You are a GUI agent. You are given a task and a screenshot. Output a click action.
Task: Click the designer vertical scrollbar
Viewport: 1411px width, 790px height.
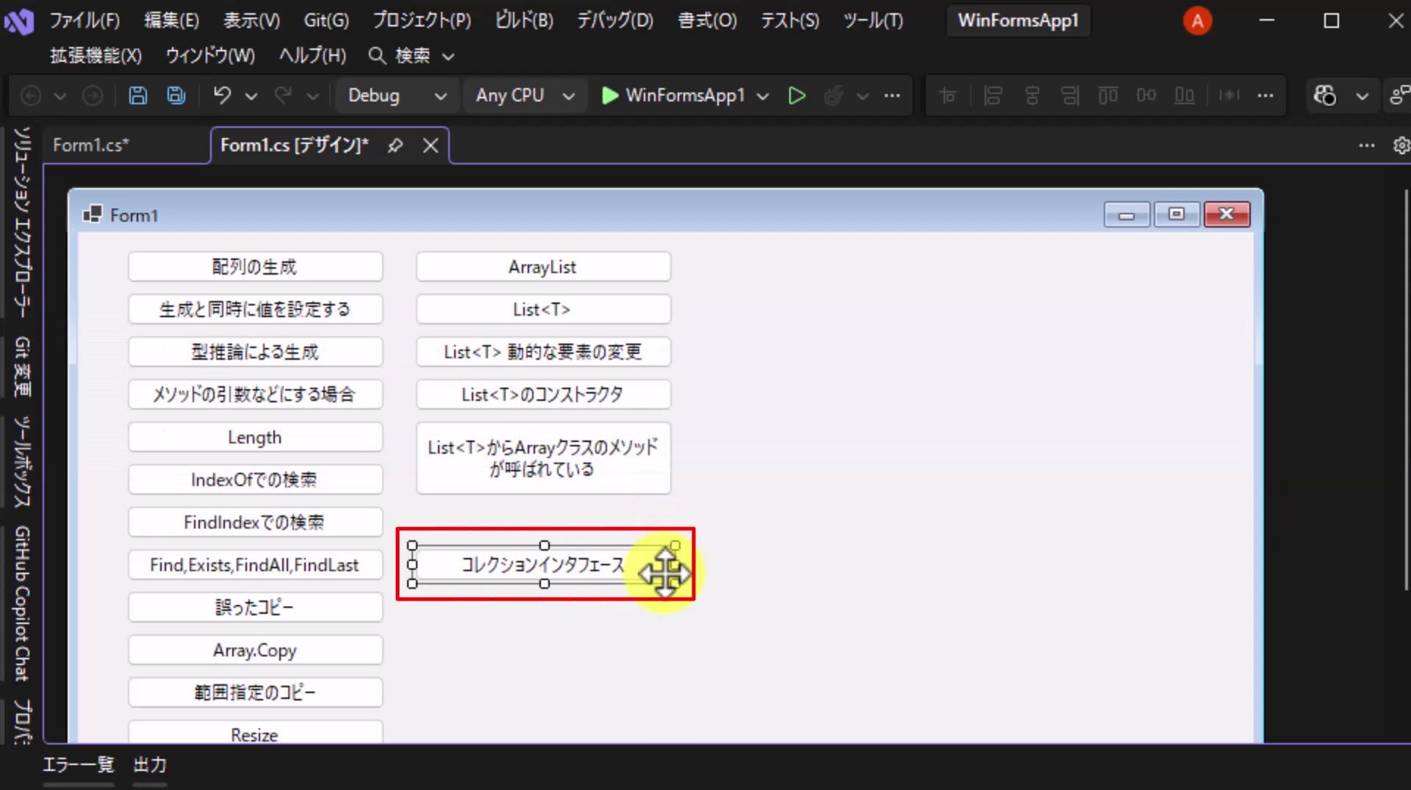click(1407, 389)
